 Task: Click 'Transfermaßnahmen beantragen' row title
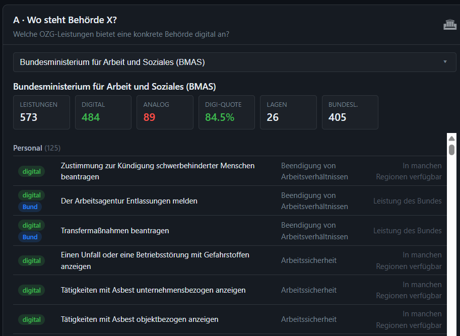115,231
